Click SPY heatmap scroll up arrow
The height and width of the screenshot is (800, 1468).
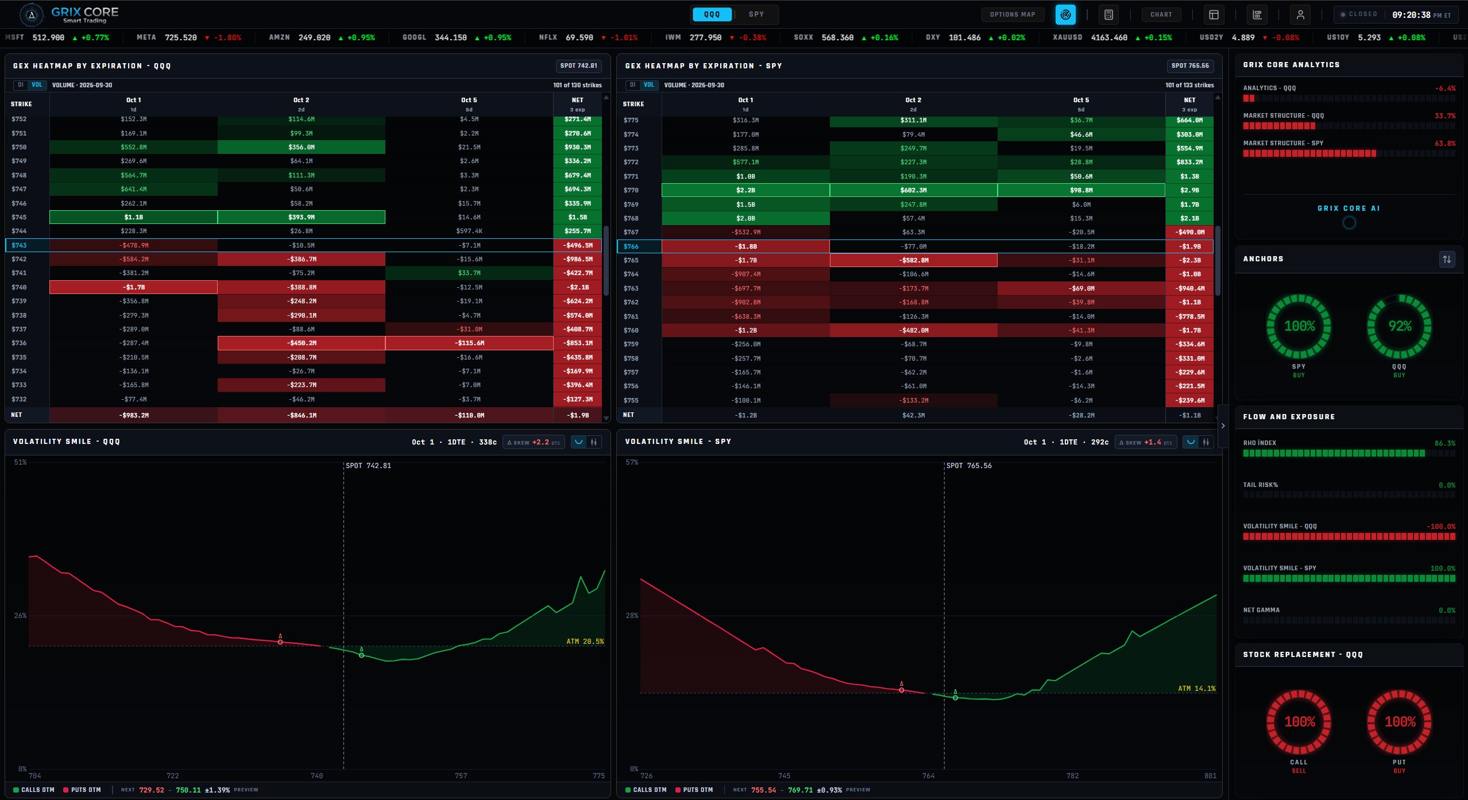[x=1218, y=98]
